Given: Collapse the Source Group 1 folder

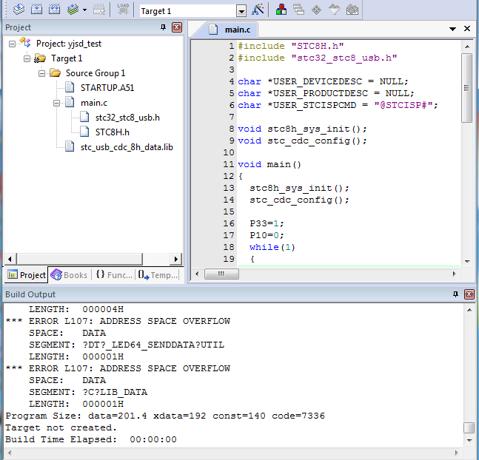Looking at the screenshot, I should [41, 73].
